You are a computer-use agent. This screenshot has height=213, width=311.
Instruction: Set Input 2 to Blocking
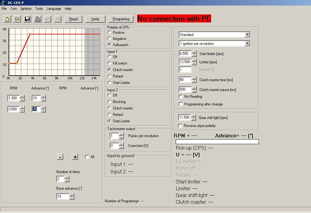pyautogui.click(x=109, y=102)
